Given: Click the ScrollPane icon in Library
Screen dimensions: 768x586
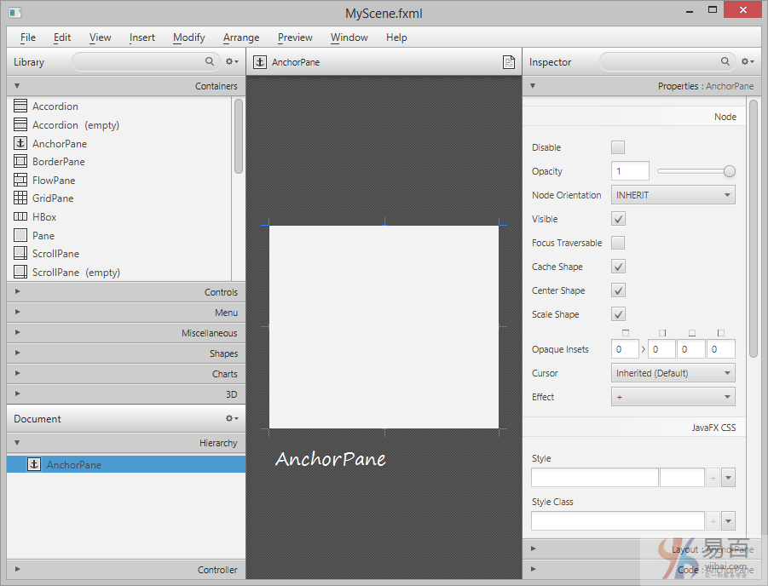Looking at the screenshot, I should click(x=20, y=254).
